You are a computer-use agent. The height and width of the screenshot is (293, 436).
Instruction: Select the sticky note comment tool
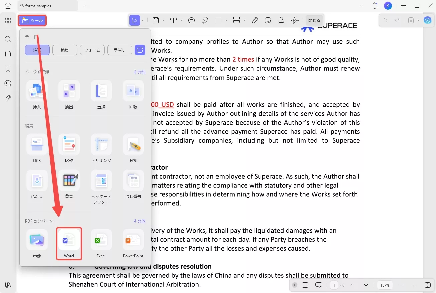[192, 21]
